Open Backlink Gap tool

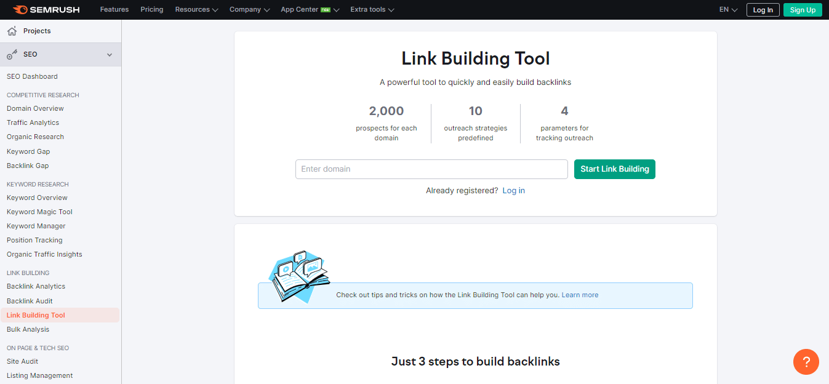tap(28, 166)
